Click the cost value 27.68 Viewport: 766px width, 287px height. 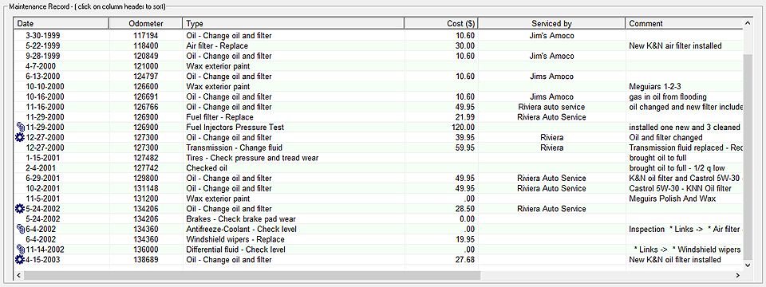pos(465,260)
